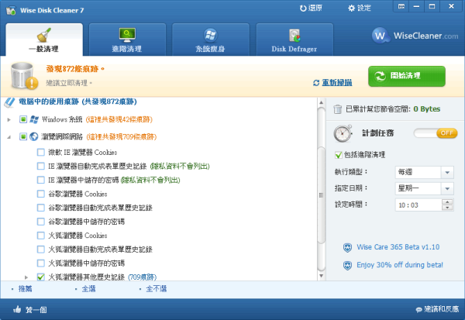The image size is (465, 320).
Task: Check 火狐瀏覽器自動完成表單歷史記錄
Action: coord(41,249)
